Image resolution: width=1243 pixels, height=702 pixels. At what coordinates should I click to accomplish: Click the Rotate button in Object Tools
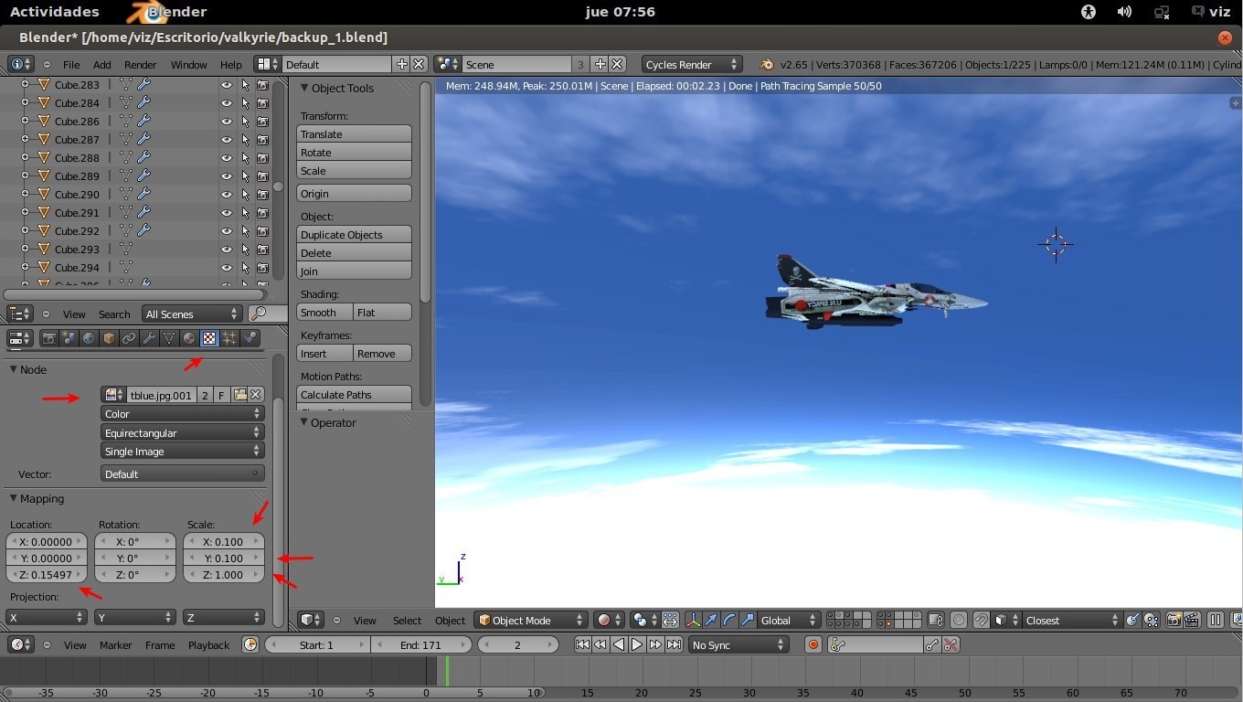354,152
